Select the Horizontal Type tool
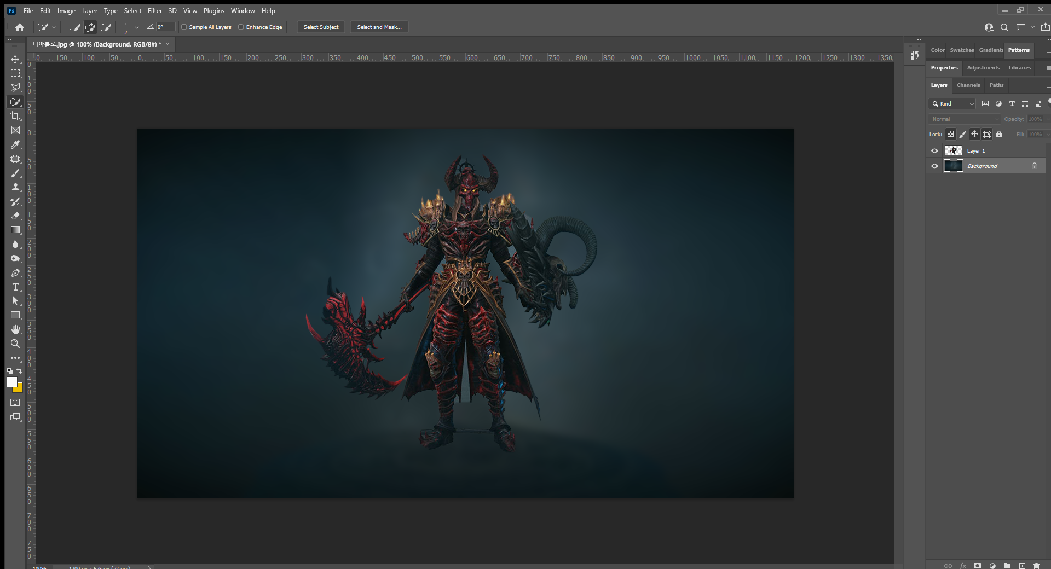 (x=15, y=287)
